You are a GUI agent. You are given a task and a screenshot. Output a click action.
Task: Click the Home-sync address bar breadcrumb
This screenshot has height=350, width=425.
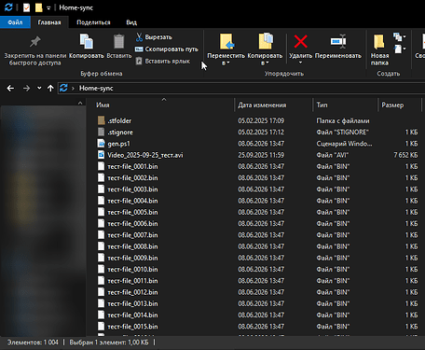tap(96, 89)
